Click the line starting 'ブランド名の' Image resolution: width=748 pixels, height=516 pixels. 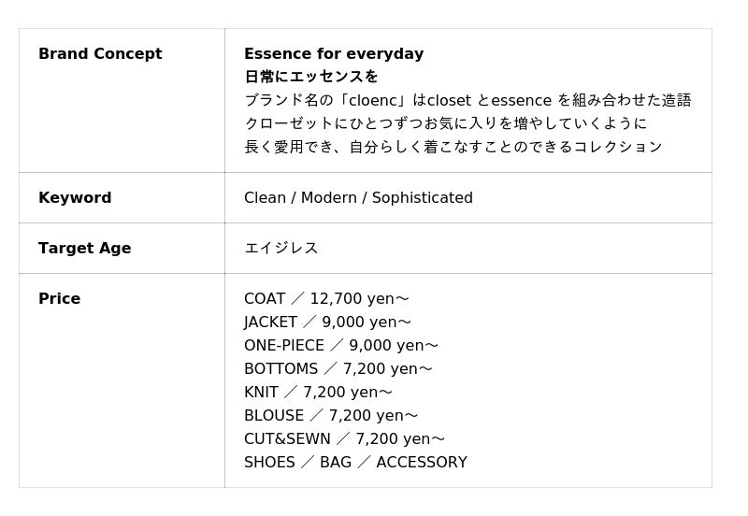467,100
